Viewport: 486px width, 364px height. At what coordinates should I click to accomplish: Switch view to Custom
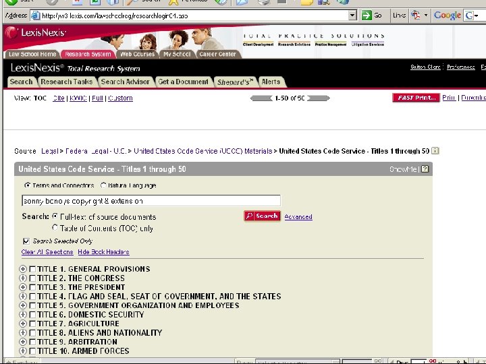tap(120, 98)
